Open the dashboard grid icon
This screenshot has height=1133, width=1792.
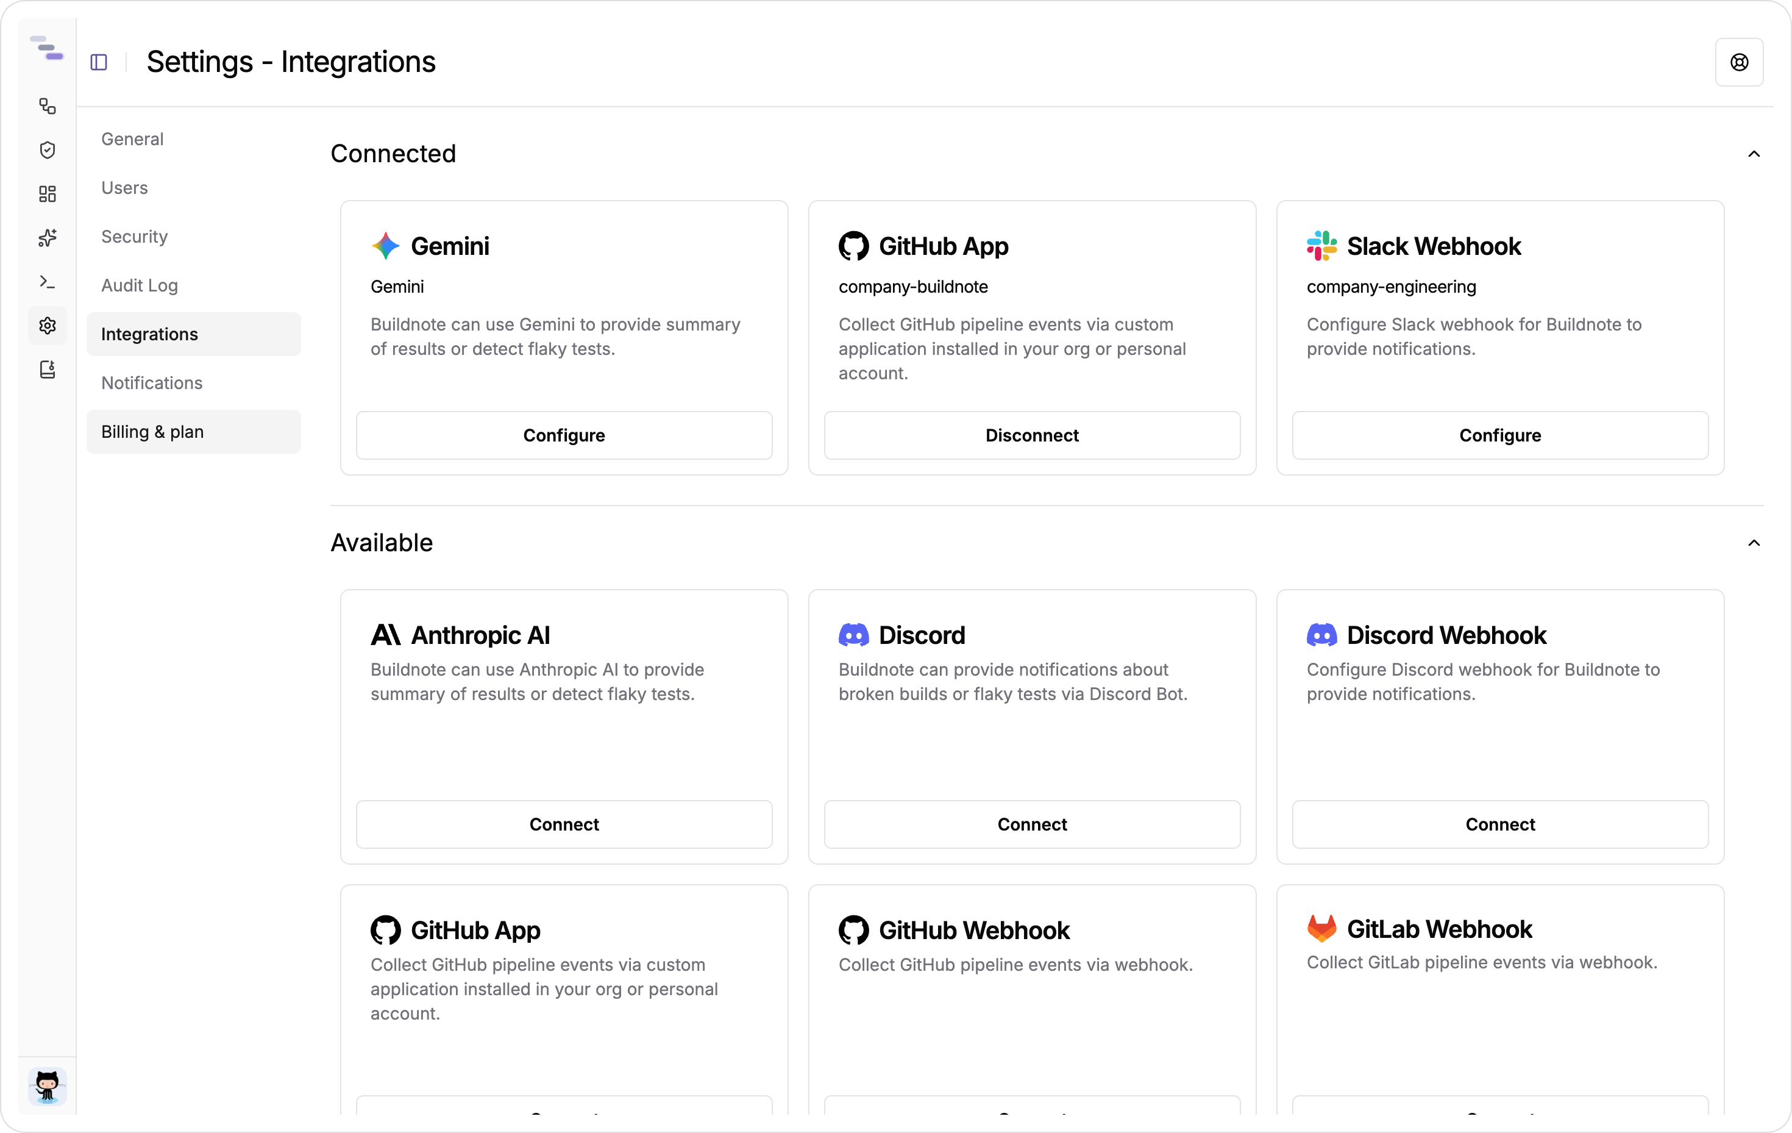pos(48,195)
